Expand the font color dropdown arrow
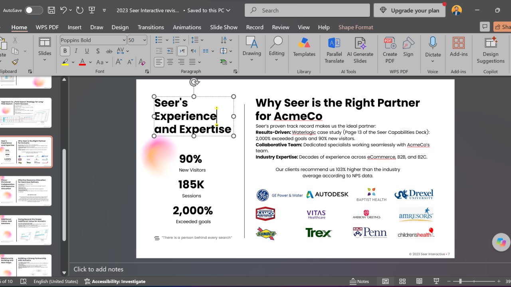This screenshot has height=287, width=511. tap(90, 62)
